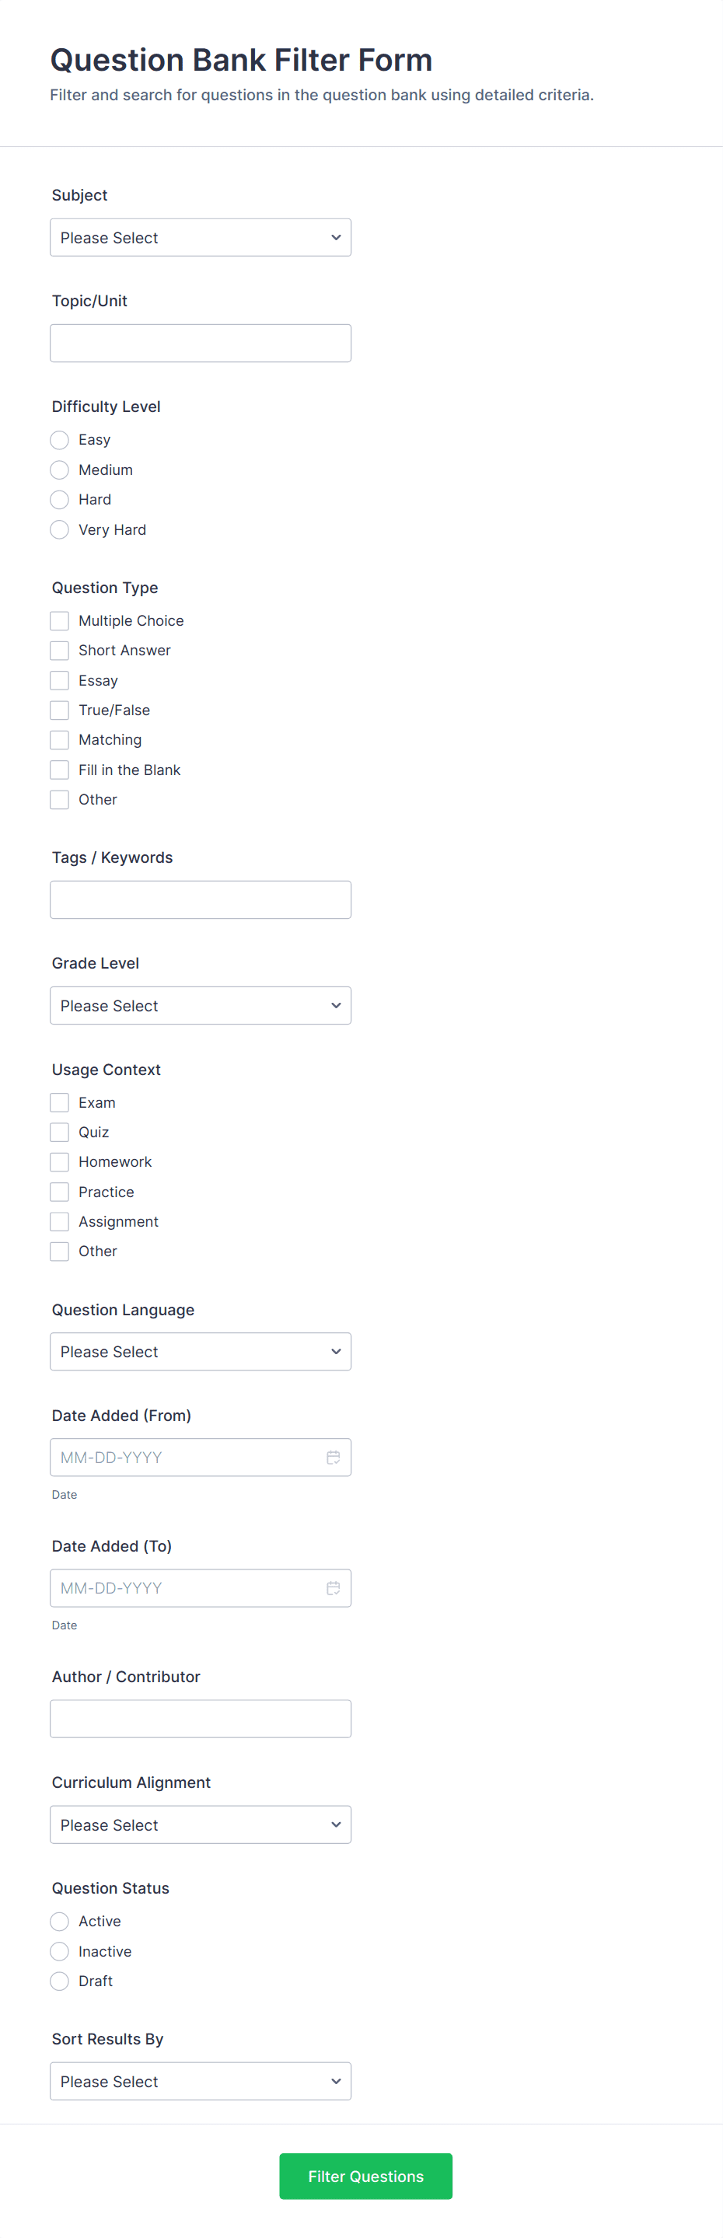Click the Filter Questions button
The width and height of the screenshot is (723, 2238).
pyautogui.click(x=366, y=2176)
